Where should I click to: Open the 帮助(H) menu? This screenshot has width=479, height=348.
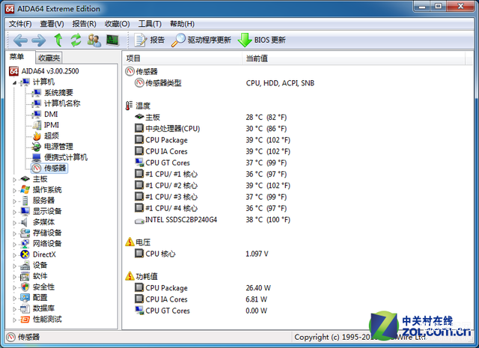point(183,24)
